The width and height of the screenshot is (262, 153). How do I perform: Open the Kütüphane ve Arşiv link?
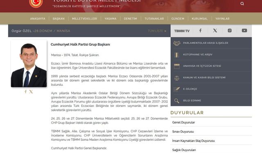(x=198, y=55)
